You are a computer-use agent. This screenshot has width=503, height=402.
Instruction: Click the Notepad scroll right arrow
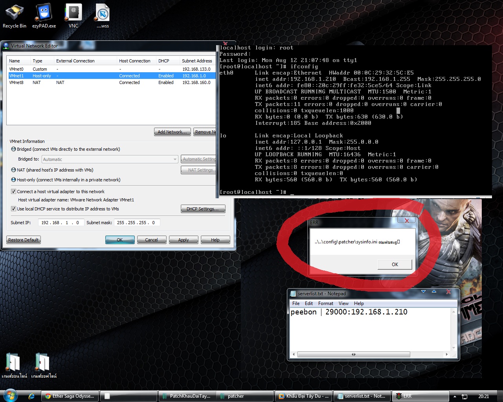click(446, 354)
